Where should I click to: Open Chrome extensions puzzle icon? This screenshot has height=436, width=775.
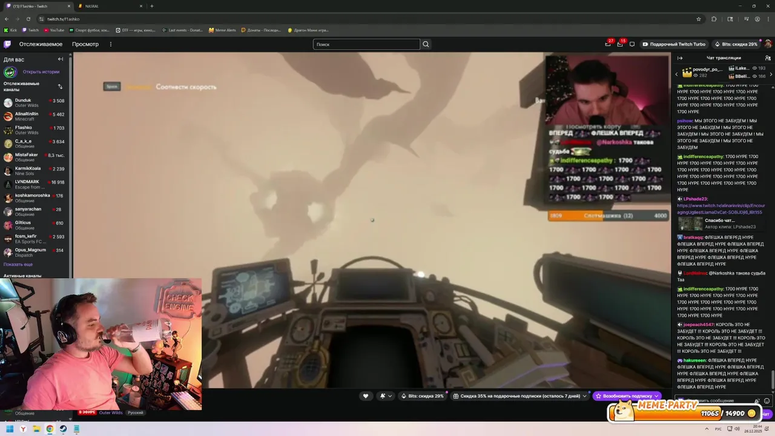tap(714, 19)
